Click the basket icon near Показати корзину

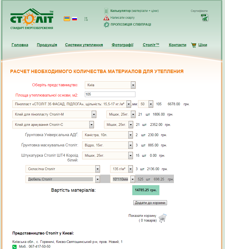coord(163,218)
